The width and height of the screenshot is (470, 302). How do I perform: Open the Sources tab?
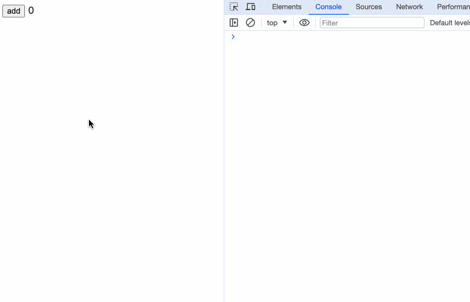369,7
